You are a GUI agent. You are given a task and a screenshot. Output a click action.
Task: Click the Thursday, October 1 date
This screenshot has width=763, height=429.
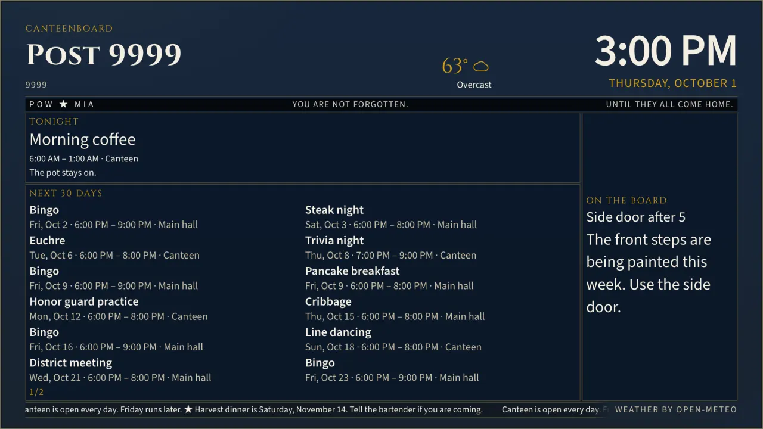point(673,83)
